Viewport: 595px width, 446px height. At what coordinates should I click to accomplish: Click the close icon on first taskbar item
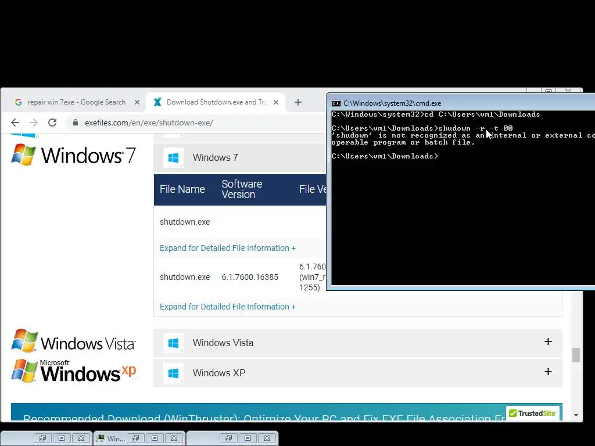(x=81, y=438)
